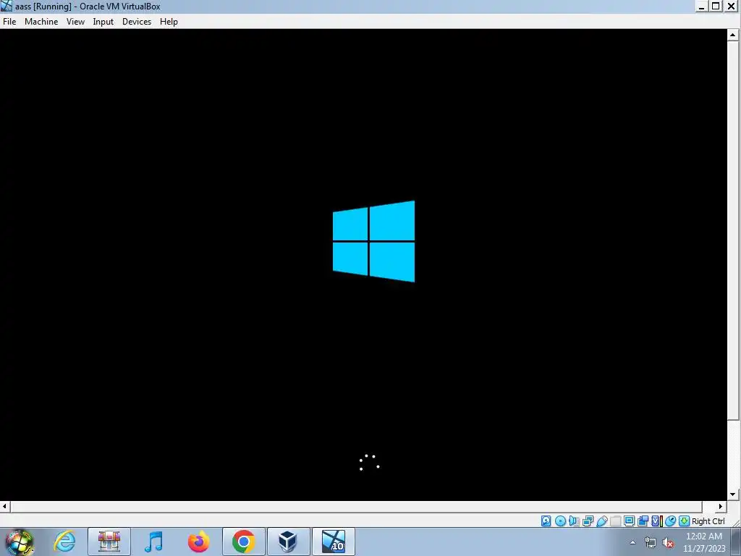The image size is (741, 556).
Task: Click the vertical scrollbar thumb
Action: pos(733,230)
